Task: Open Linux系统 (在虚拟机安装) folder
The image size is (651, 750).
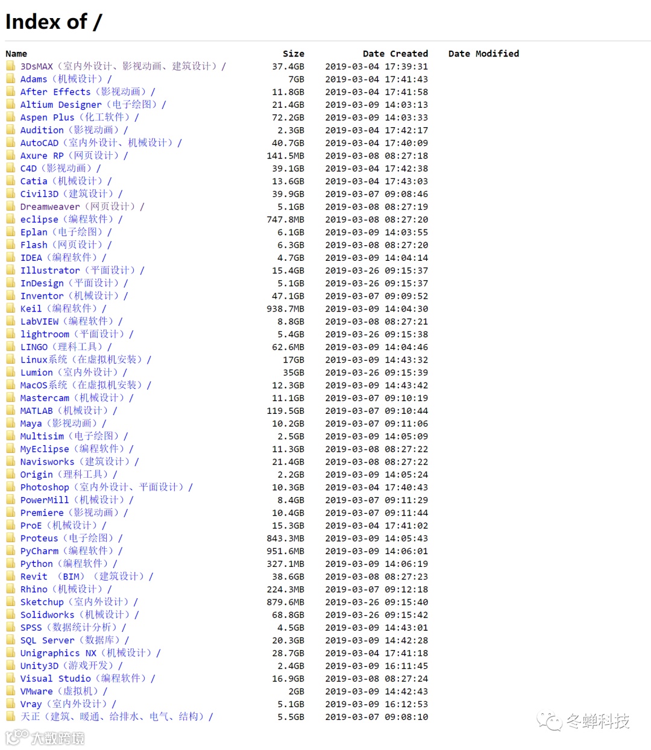Action: coord(86,360)
